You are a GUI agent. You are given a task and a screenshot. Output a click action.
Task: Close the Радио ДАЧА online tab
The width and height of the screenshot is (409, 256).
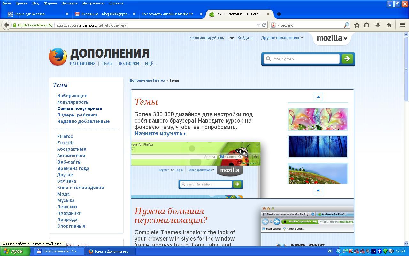tap(67, 14)
